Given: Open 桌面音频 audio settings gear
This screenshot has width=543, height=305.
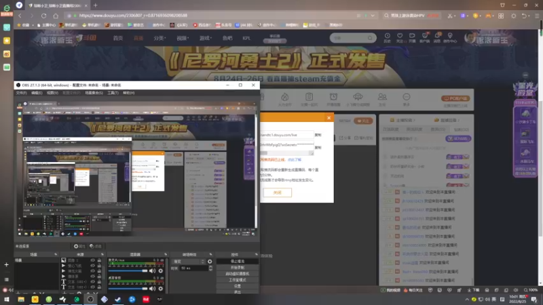Looking at the screenshot, I should click(160, 289).
